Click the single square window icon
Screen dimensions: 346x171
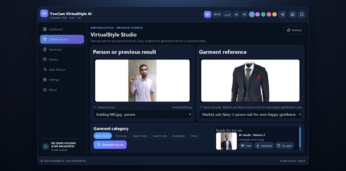[x=302, y=15]
